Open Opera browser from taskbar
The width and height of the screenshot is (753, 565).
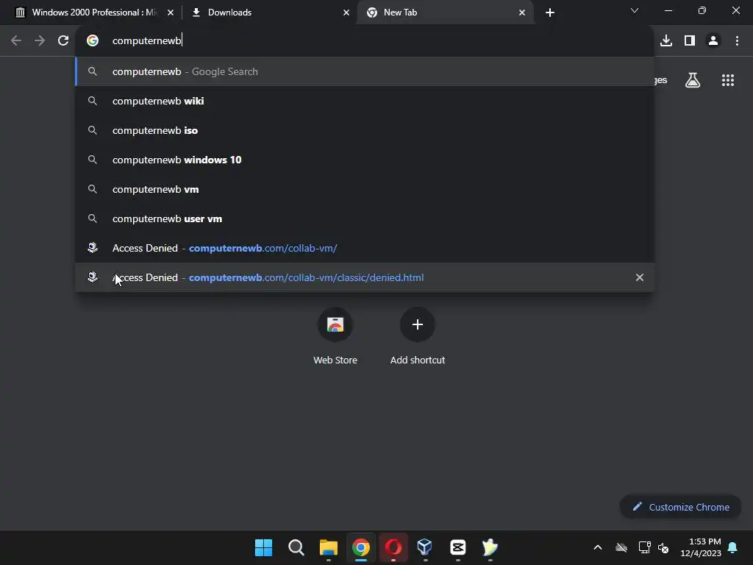pos(393,547)
